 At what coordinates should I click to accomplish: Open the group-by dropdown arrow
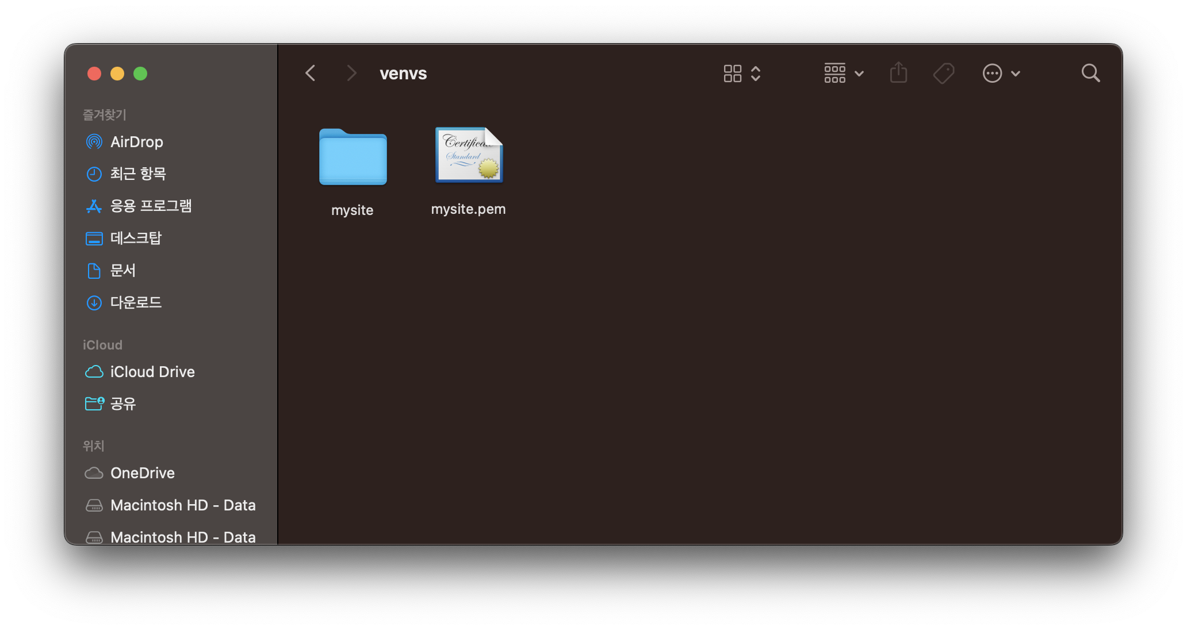coord(859,73)
